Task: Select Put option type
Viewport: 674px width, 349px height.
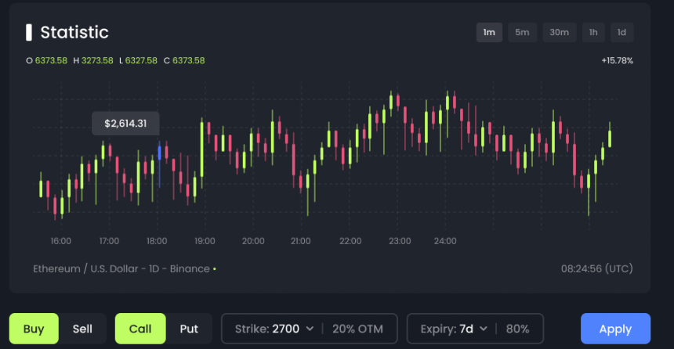Action: pos(189,329)
